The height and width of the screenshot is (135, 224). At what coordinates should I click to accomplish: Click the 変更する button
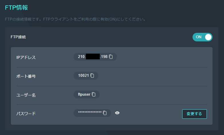[194, 114]
